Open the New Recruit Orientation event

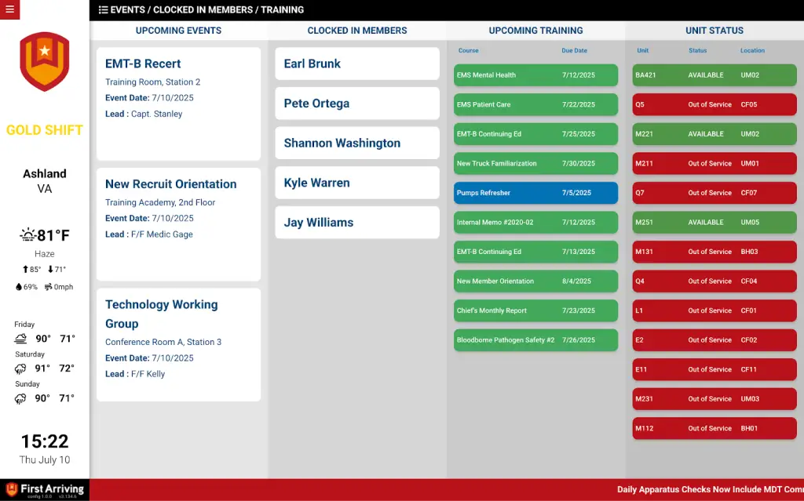click(178, 223)
